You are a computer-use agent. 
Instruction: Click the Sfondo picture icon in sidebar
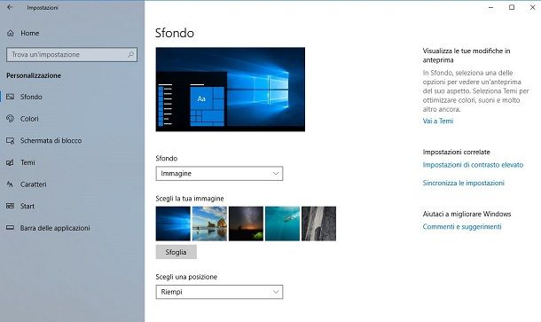[x=11, y=97]
